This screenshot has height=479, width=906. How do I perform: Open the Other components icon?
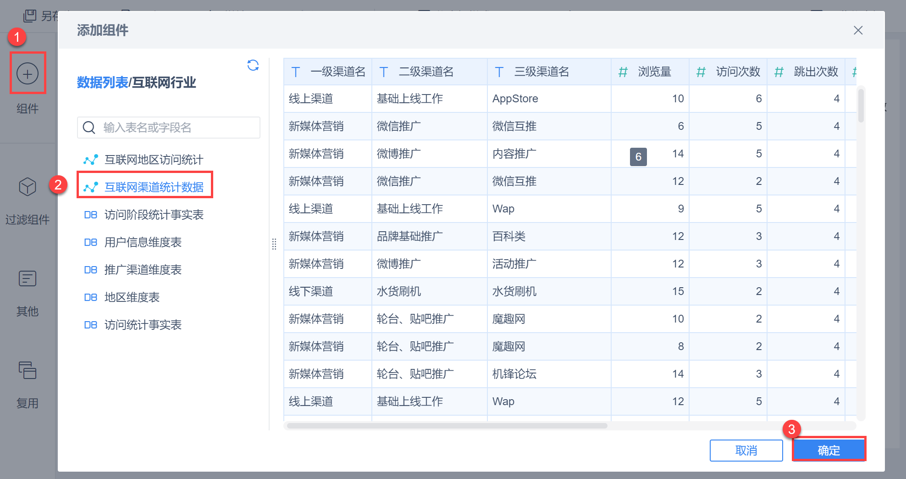tap(28, 278)
